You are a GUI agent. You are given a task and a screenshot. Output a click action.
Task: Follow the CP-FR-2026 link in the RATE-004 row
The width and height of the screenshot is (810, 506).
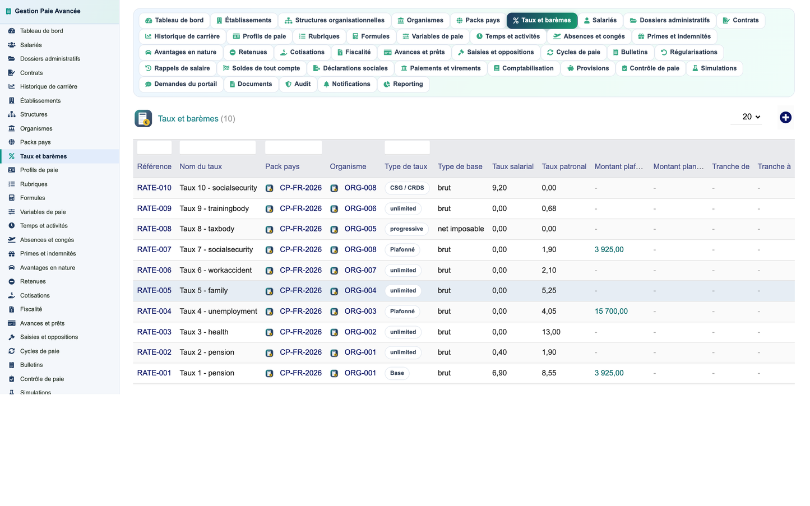301,311
